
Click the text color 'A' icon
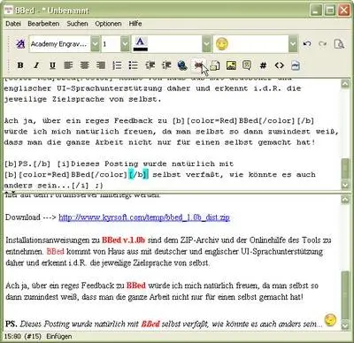pyautogui.click(x=141, y=44)
